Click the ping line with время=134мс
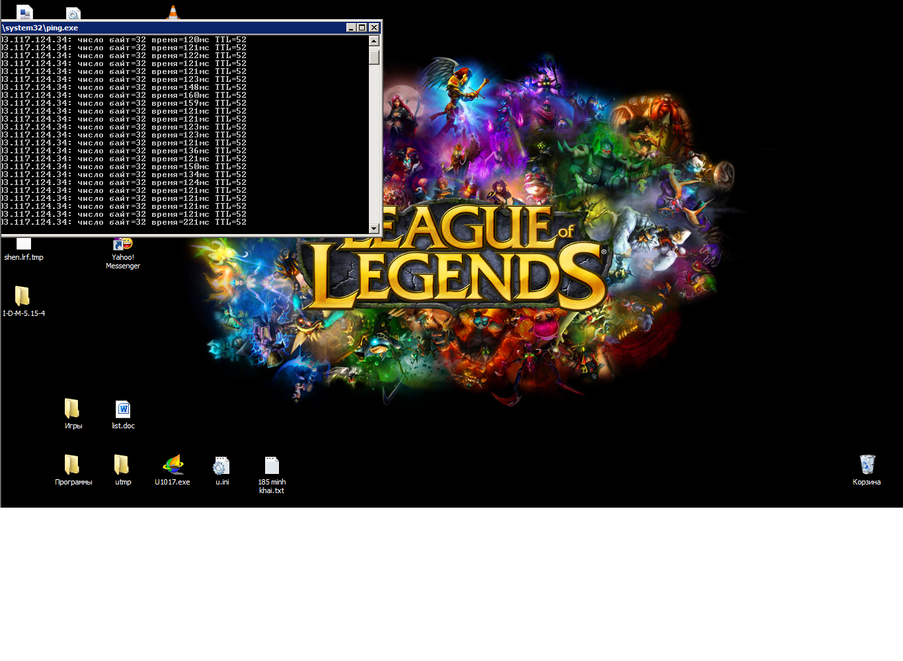903x661 pixels. pyautogui.click(x=124, y=175)
